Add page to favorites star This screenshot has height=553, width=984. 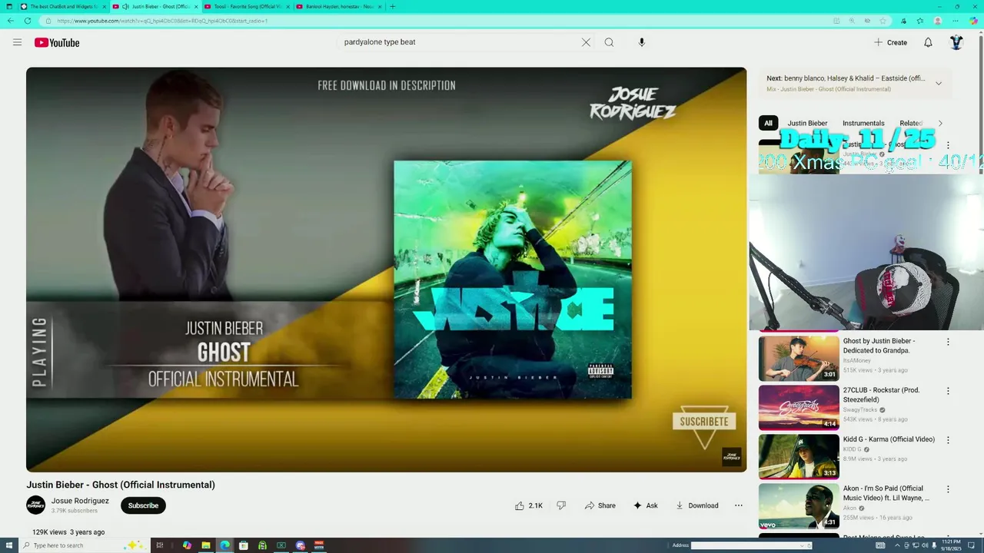pos(883,21)
